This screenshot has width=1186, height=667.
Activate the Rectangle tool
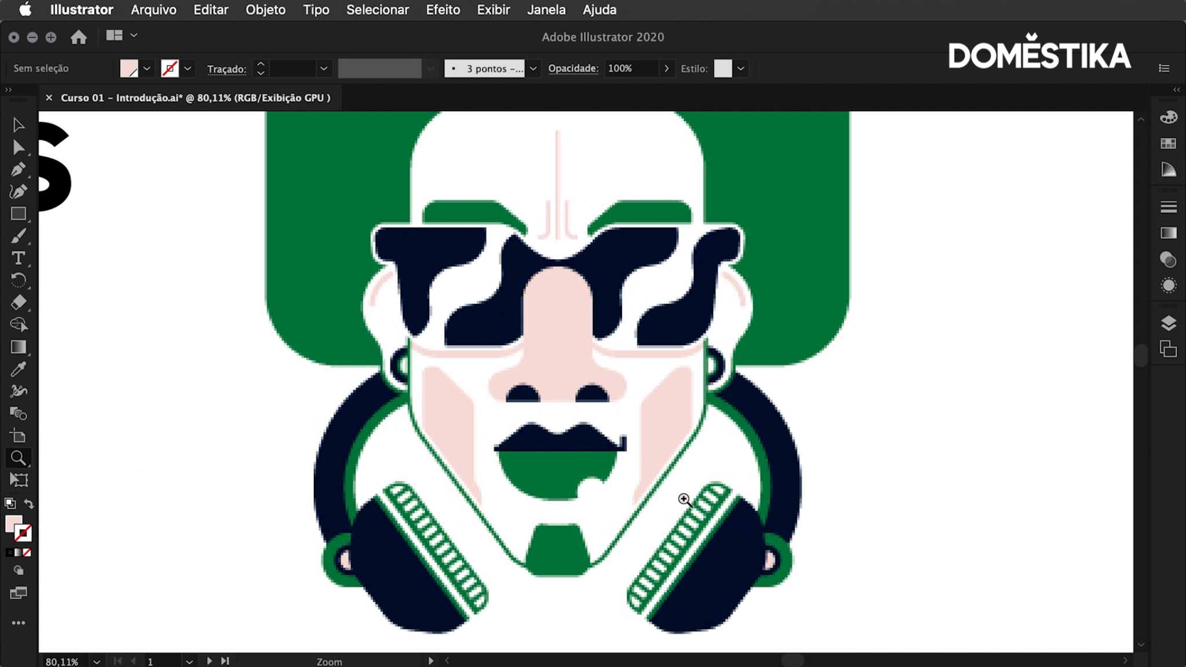[x=18, y=214]
